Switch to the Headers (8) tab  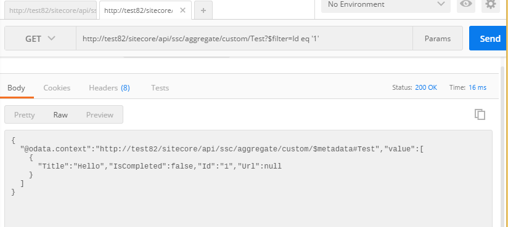click(109, 88)
